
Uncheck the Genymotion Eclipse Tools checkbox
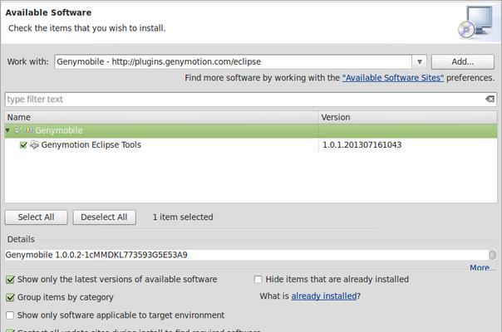coord(23,145)
